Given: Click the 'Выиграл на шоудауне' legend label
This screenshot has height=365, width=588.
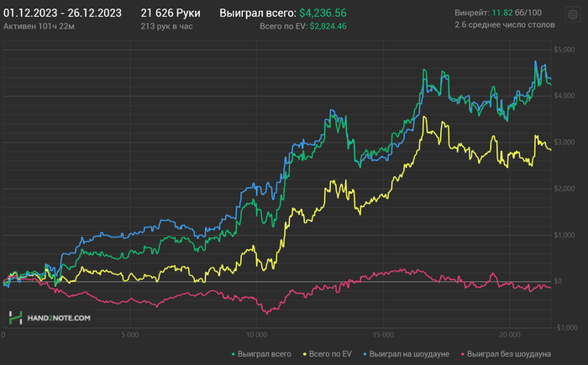Looking at the screenshot, I should point(409,354).
